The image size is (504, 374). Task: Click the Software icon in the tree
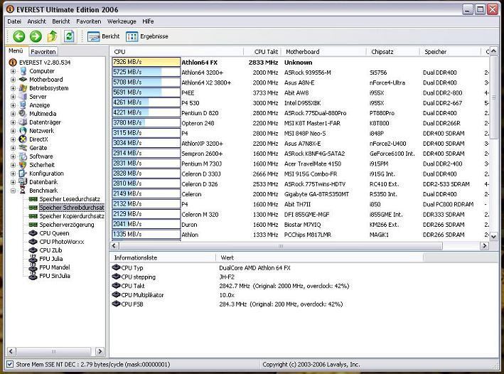pos(23,156)
